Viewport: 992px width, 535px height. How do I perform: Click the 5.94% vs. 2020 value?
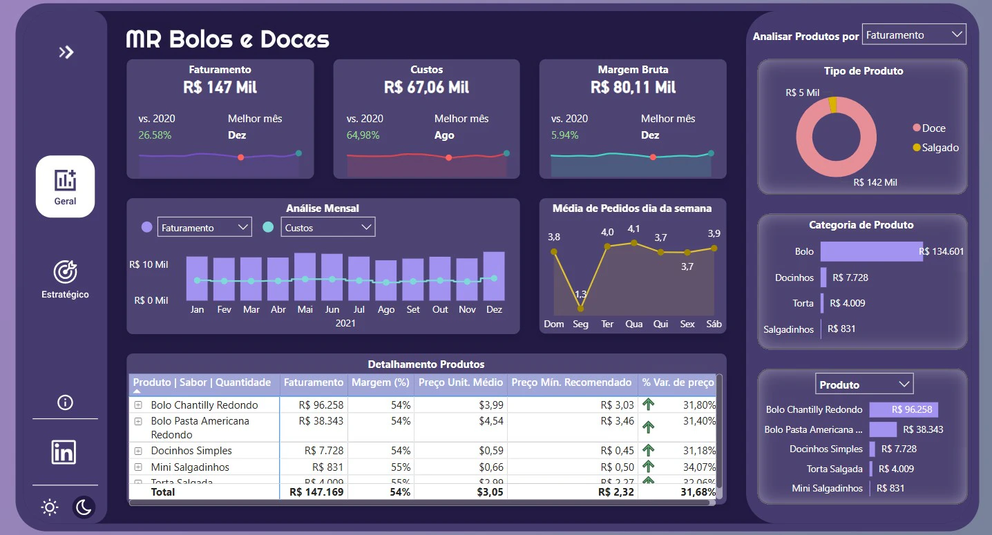(x=565, y=135)
